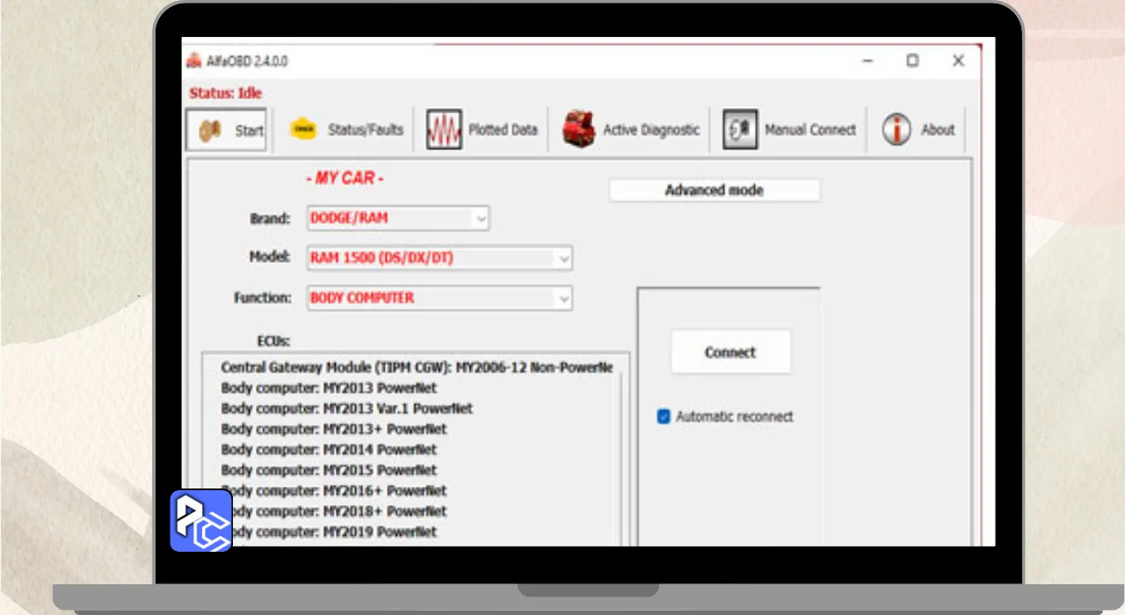The image size is (1125, 615).
Task: Click the red waveform Plotted Data icon
Action: pos(444,129)
